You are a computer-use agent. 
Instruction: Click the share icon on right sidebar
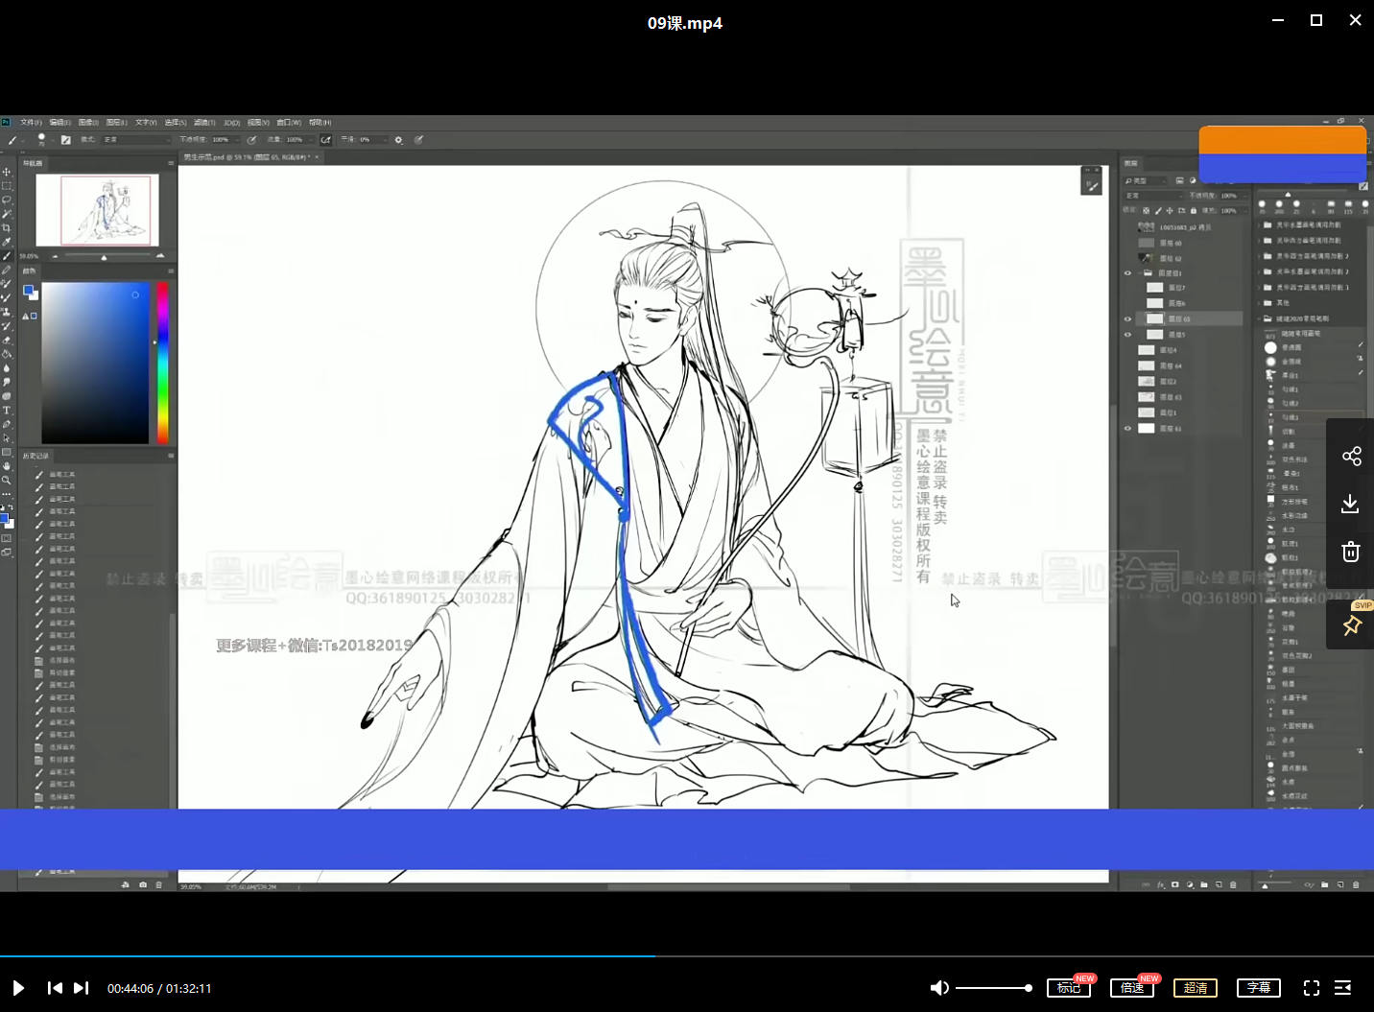[x=1351, y=456]
